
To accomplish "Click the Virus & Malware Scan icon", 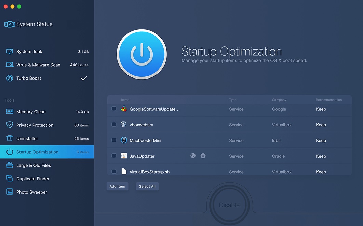I will pos(10,65).
